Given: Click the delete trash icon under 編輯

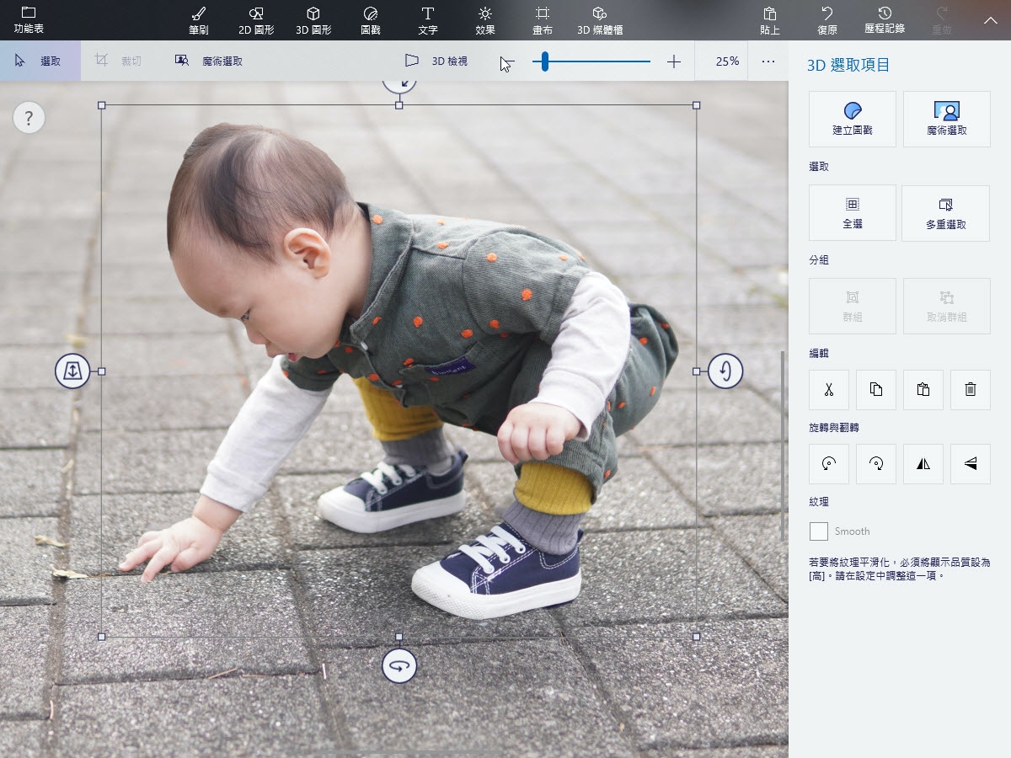Looking at the screenshot, I should coord(970,389).
